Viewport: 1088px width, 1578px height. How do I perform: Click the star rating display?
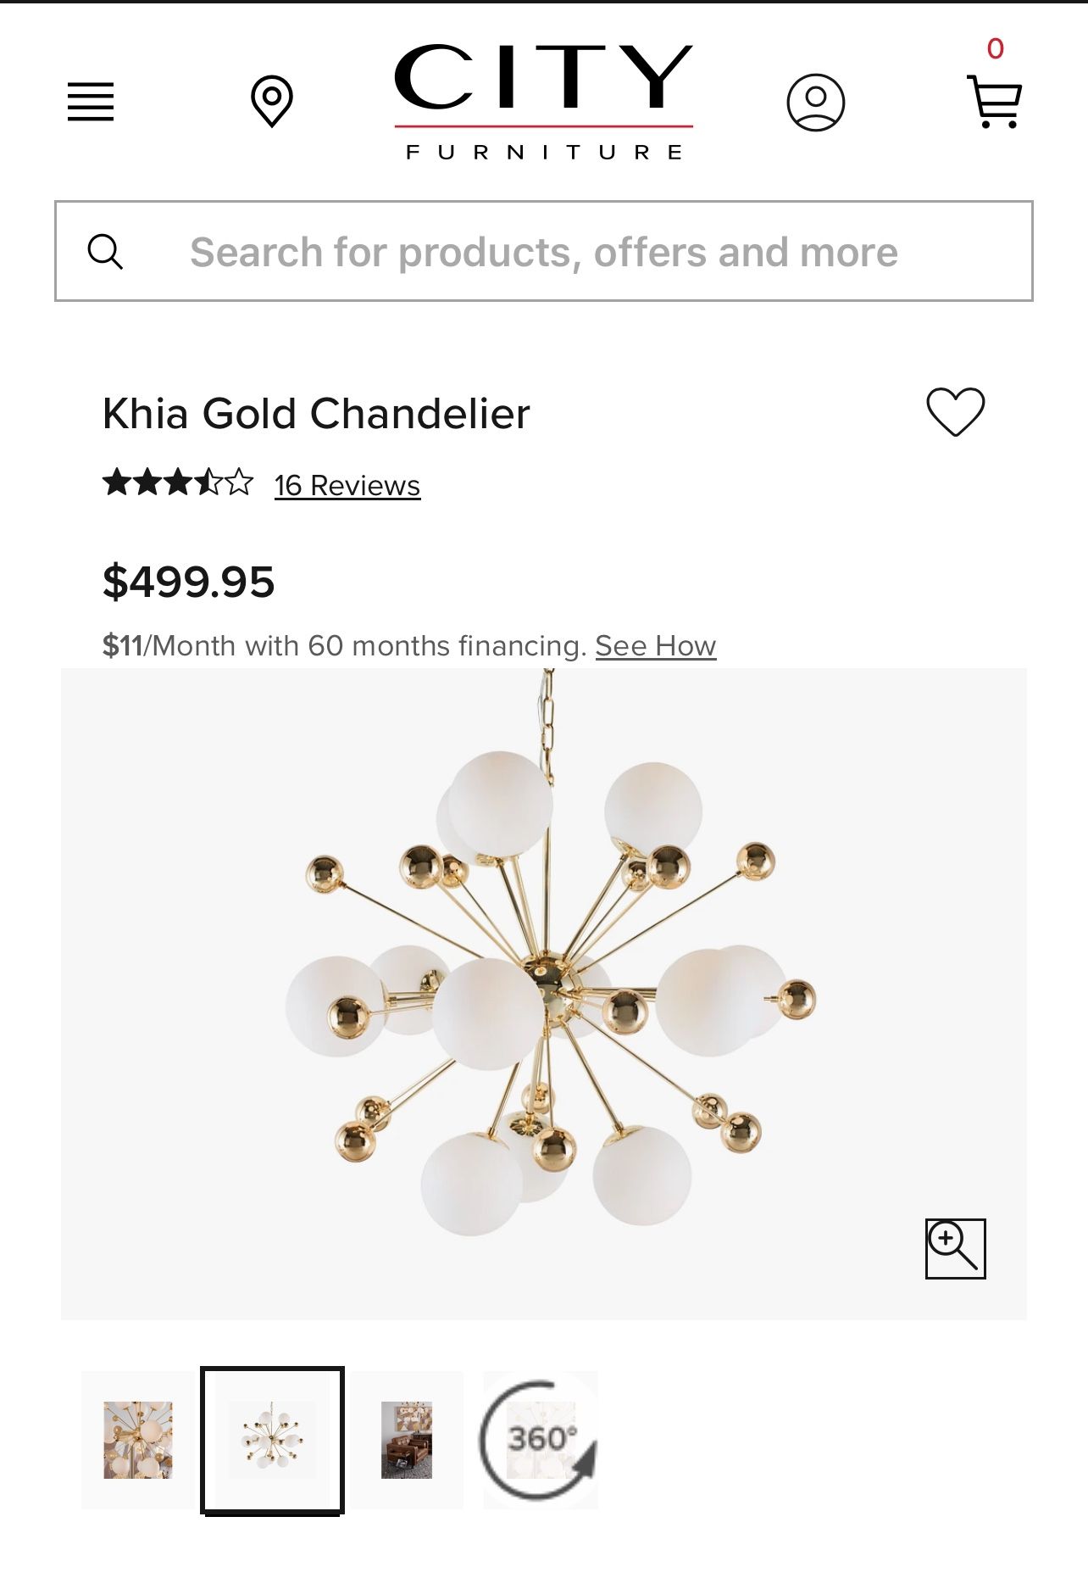pyautogui.click(x=178, y=483)
